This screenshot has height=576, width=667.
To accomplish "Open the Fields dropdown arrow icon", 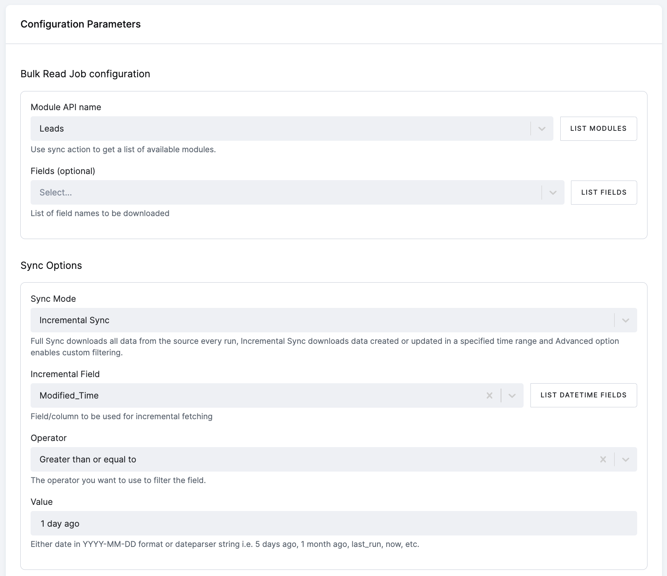I will click(x=553, y=192).
